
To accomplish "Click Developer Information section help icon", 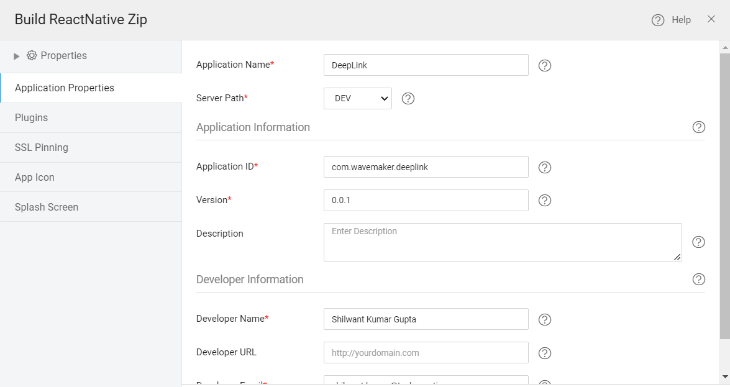I will pos(698,280).
